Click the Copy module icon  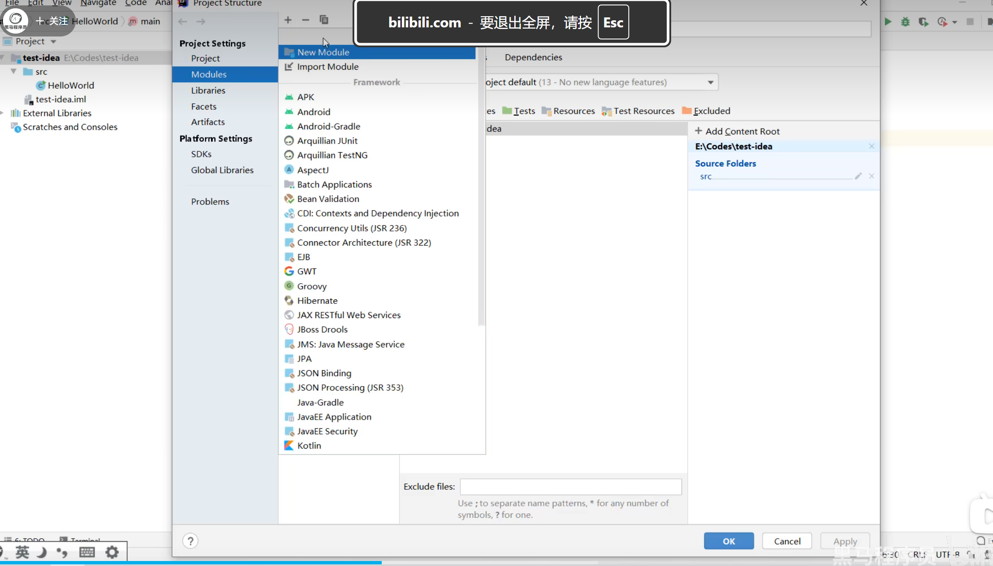[324, 20]
